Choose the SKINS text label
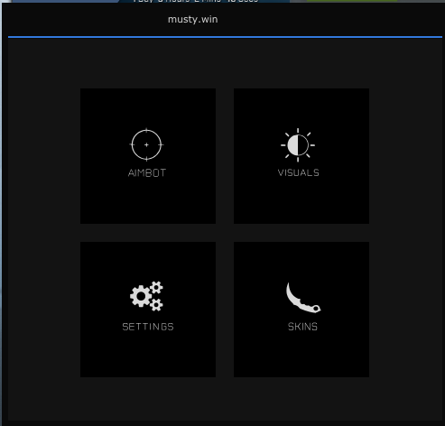 [302, 327]
